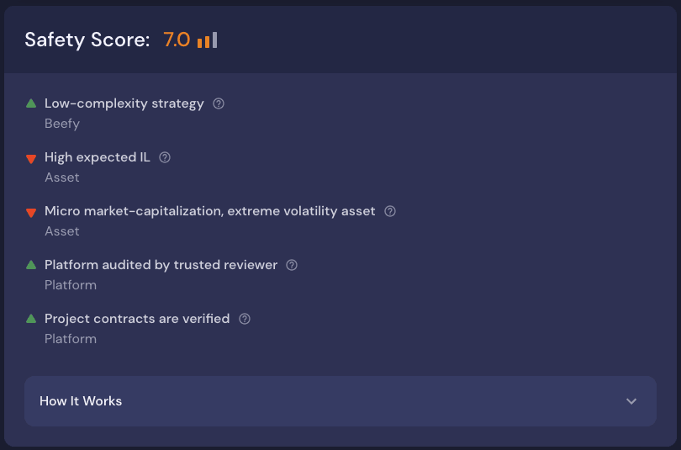
Task: Expand the How It Works section
Action: pyautogui.click(x=340, y=401)
